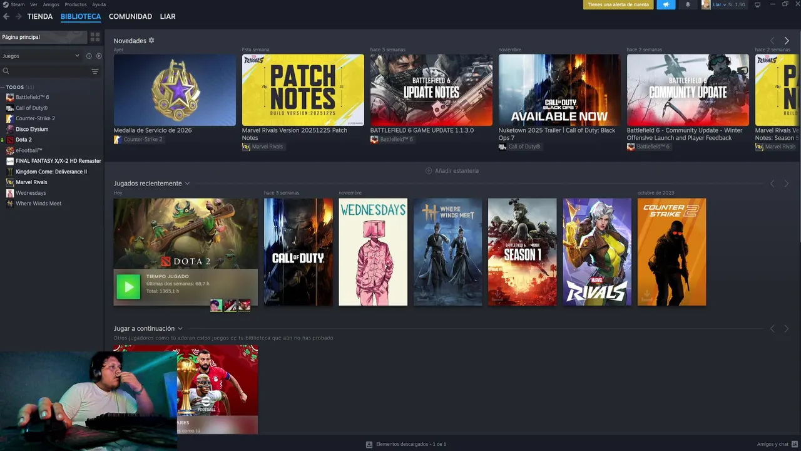Click the Counter-Strike 2 icon in game list

tap(10, 118)
